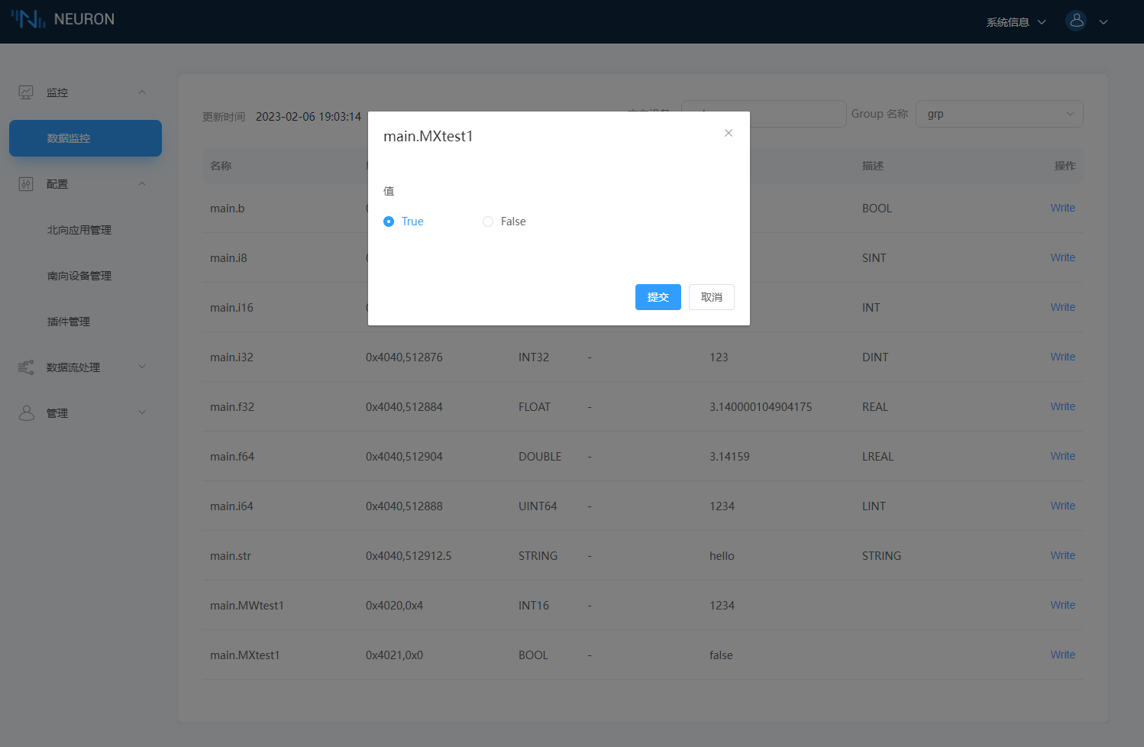Click the 取消 cancel button

pyautogui.click(x=711, y=297)
